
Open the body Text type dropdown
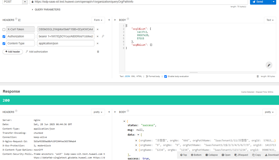pyautogui.click(x=270, y=20)
